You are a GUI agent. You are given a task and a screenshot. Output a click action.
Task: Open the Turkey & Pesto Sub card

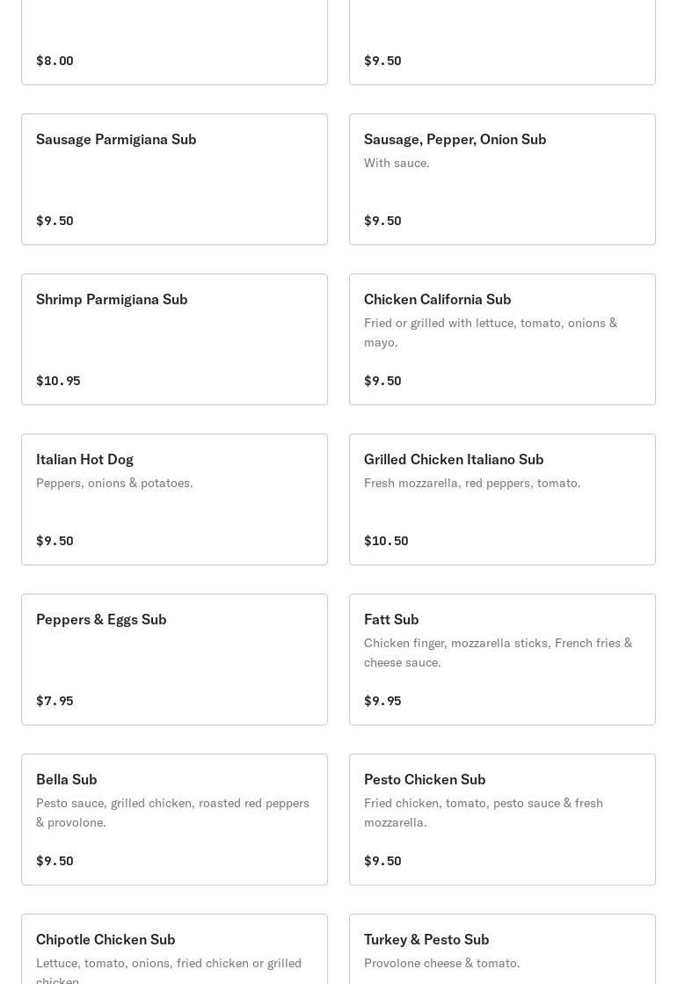tap(502, 950)
